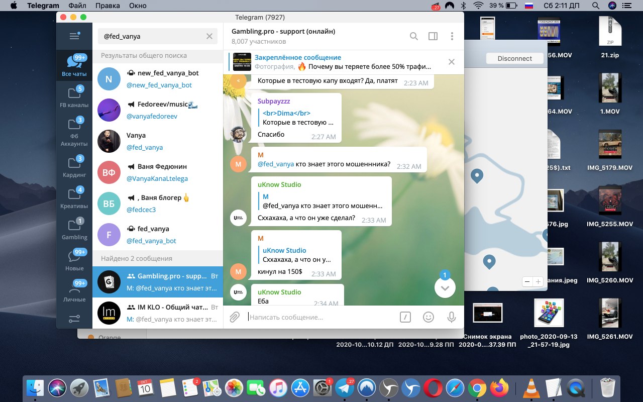643x402 pixels.
Task: Open Finder from the Dock
Action: (36, 388)
